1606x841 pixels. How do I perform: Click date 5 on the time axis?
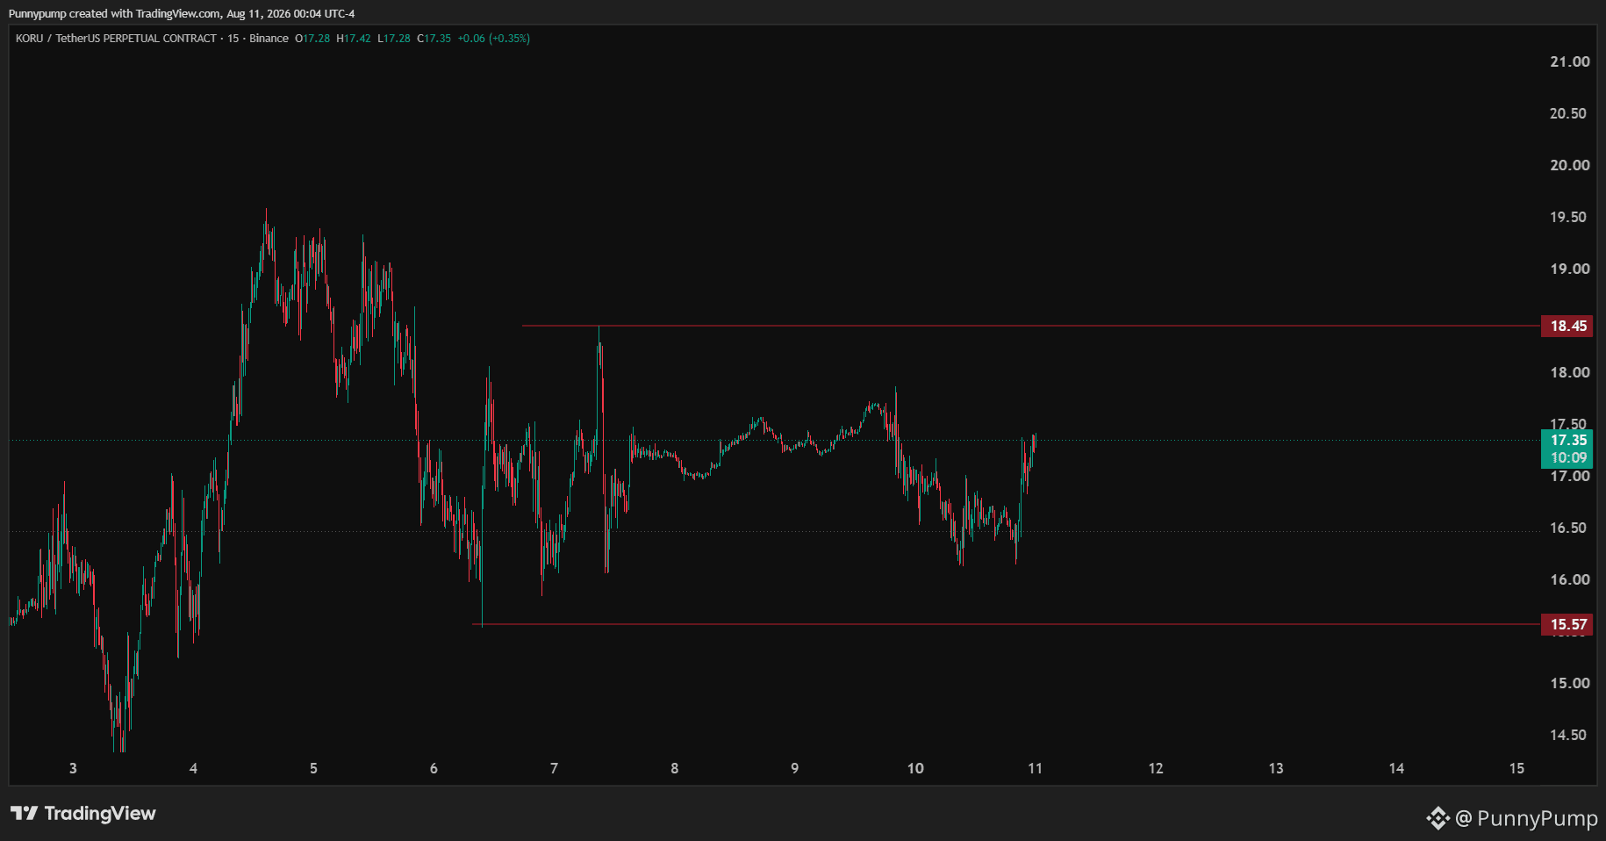click(313, 768)
